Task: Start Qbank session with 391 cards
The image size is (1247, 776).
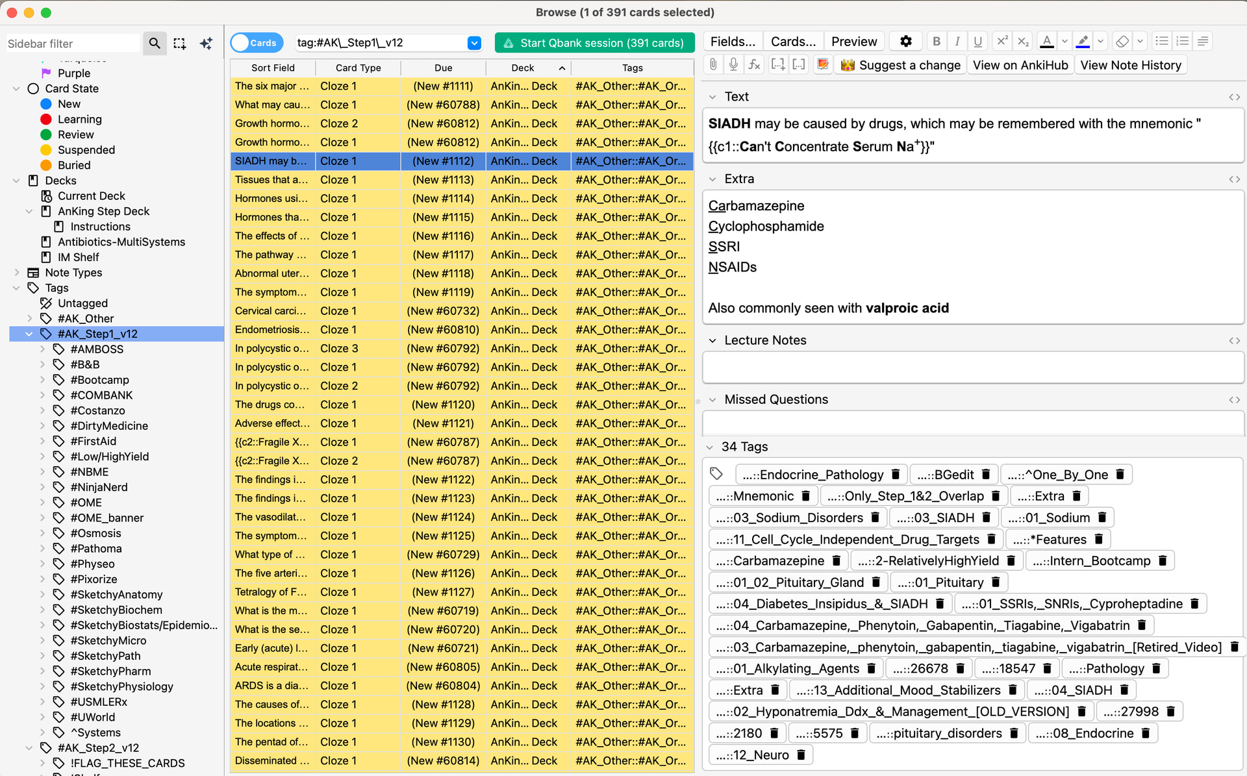Action: click(x=594, y=43)
